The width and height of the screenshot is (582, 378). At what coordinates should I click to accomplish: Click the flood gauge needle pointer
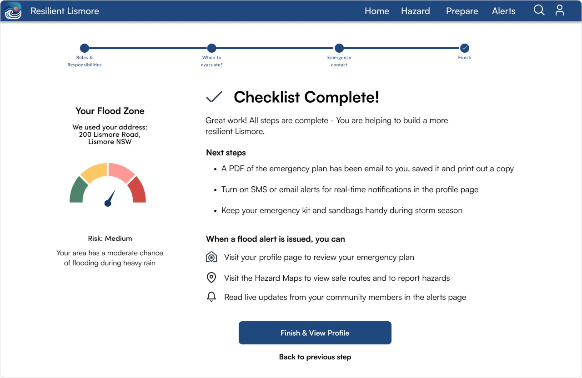click(110, 198)
